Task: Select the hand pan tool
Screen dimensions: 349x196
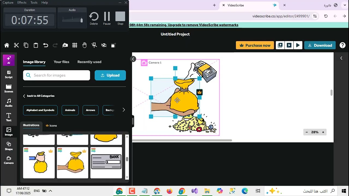Action: [85, 45]
